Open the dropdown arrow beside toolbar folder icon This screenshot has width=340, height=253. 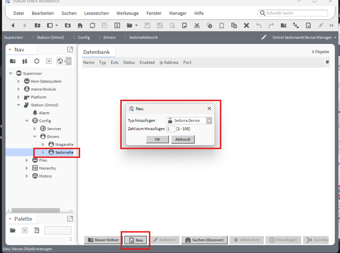tap(136, 25)
